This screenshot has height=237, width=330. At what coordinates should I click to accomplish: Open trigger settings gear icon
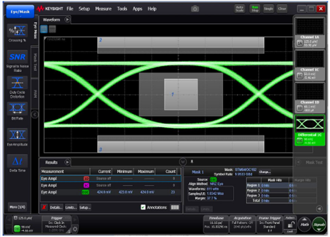point(75,228)
